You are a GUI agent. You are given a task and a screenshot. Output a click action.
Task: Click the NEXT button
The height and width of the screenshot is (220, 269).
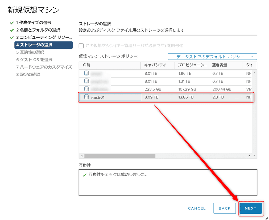click(x=250, y=208)
